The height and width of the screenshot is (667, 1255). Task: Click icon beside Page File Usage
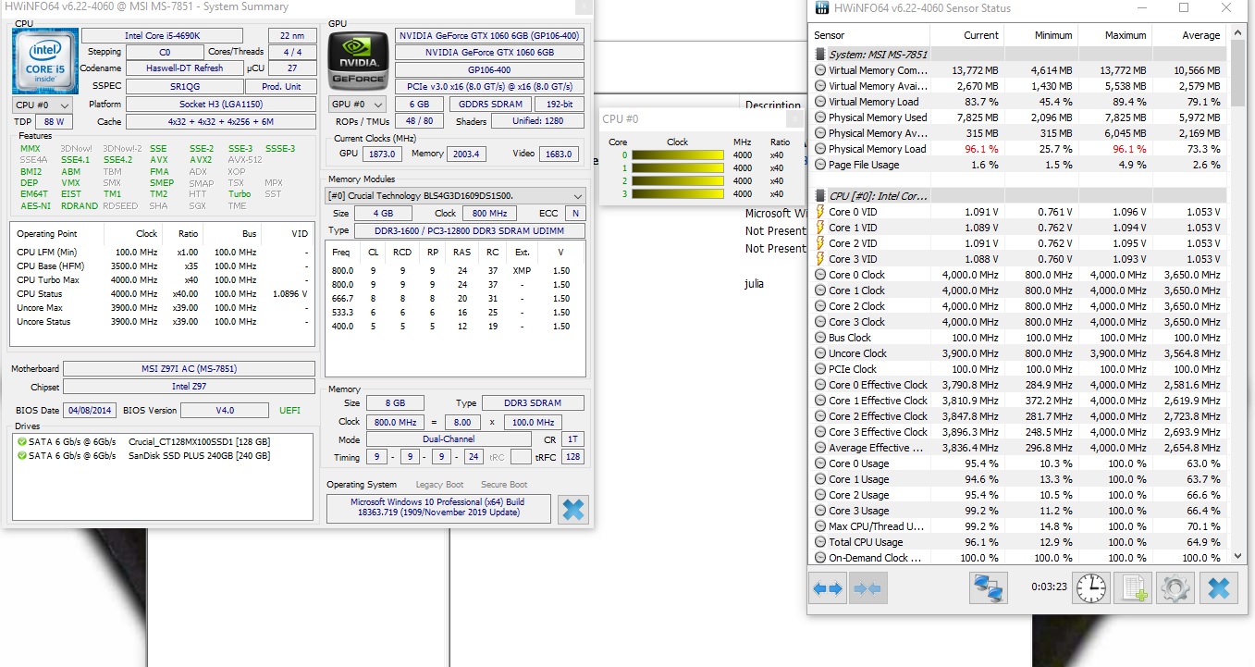click(x=819, y=165)
